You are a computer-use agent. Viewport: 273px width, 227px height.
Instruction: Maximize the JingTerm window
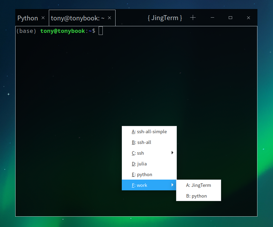pyautogui.click(x=230, y=18)
